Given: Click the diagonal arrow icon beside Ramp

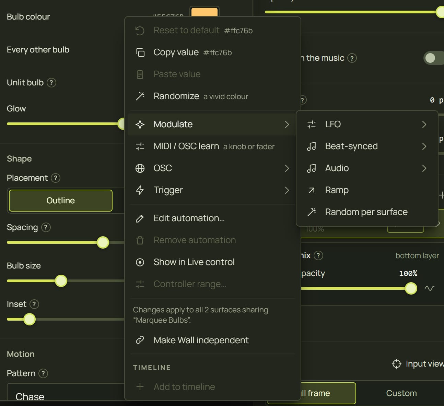Looking at the screenshot, I should click(x=312, y=190).
